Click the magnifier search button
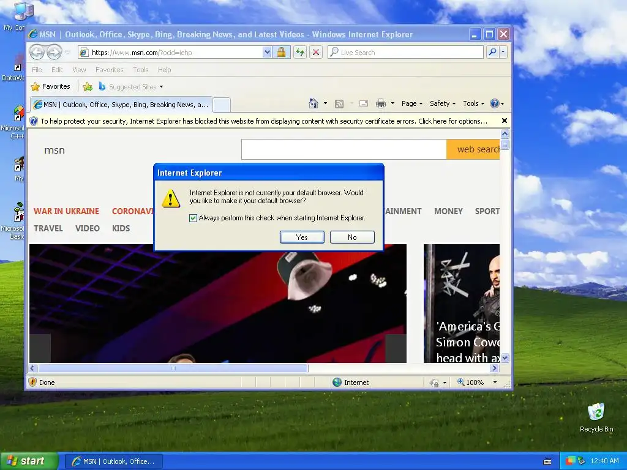The width and height of the screenshot is (627, 470). (x=493, y=52)
